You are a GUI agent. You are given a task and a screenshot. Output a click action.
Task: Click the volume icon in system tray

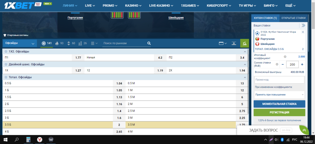tap(277, 140)
